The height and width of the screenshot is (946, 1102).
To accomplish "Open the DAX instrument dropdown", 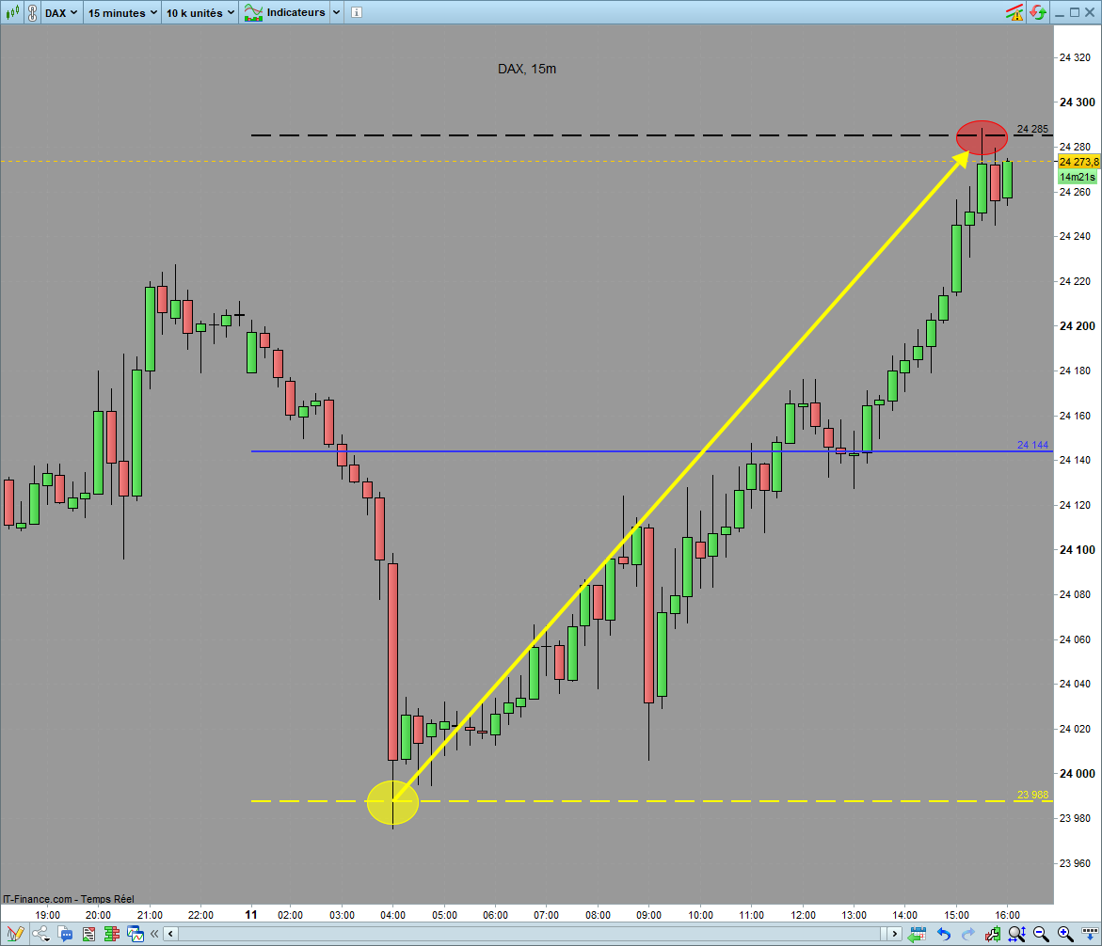I will (x=61, y=12).
